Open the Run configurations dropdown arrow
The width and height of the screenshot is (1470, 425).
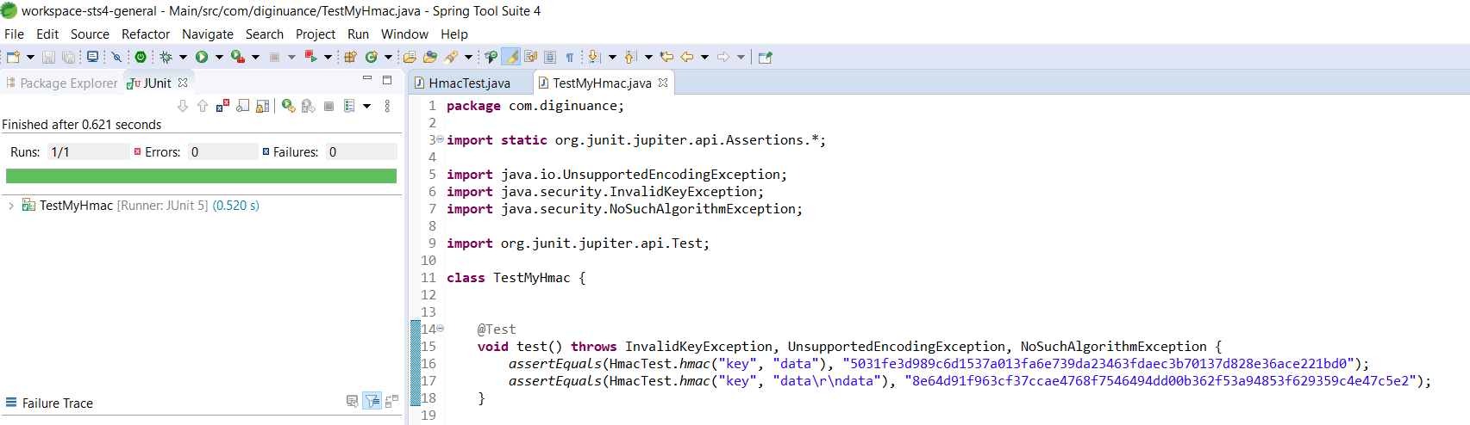pos(219,57)
